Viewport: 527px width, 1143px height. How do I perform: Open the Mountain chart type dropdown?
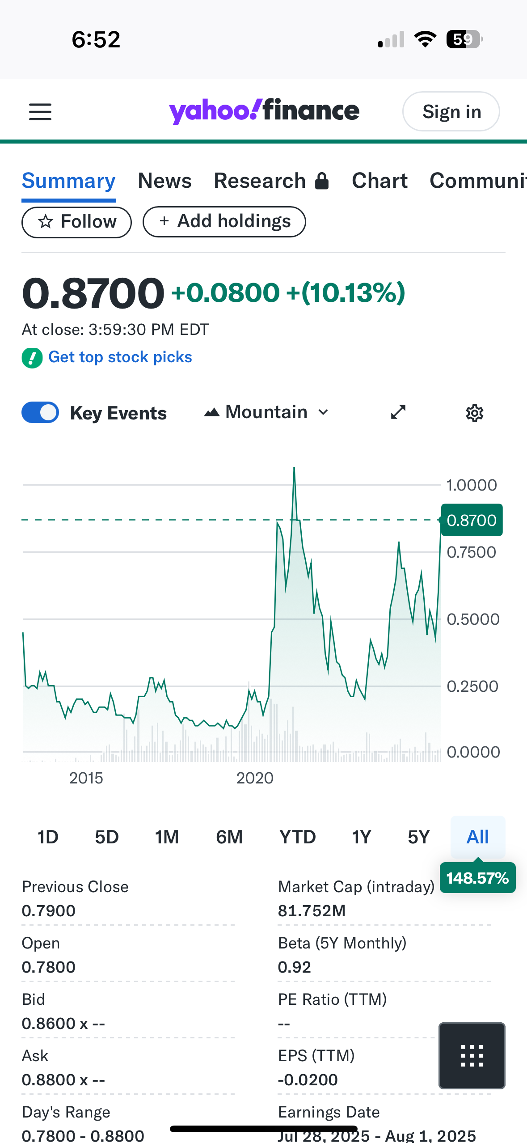pyautogui.click(x=266, y=412)
